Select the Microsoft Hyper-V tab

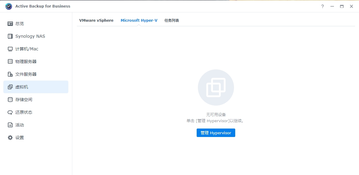pyautogui.click(x=139, y=21)
